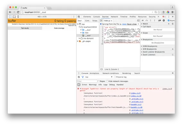Add a watch expression plus icon

point(169,24)
